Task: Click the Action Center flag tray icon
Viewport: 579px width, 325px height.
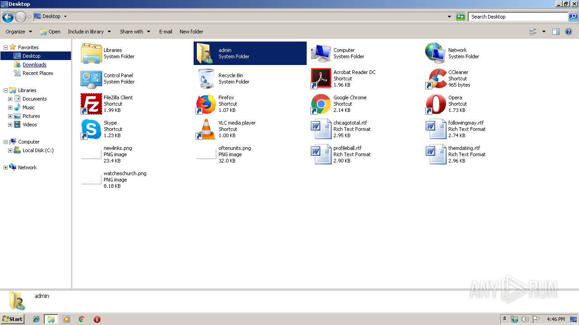Action: coord(536,319)
